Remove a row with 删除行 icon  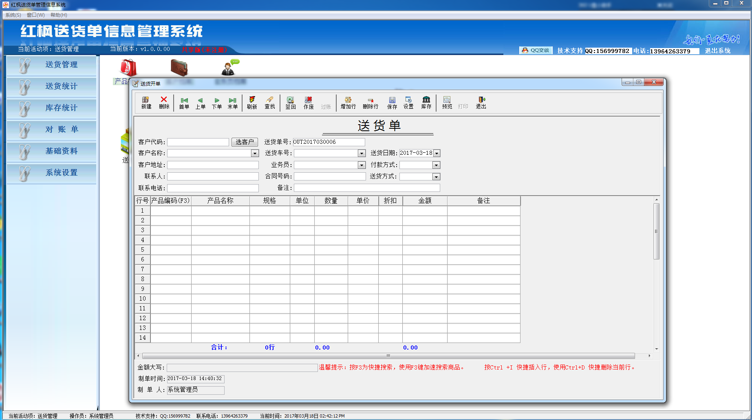pyautogui.click(x=370, y=103)
